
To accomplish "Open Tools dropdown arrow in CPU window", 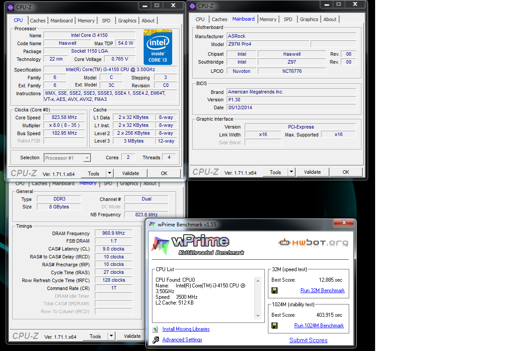I will coord(110,173).
